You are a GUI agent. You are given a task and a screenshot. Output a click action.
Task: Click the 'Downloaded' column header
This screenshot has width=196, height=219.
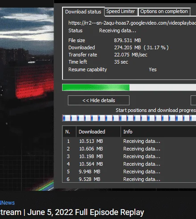coord(98,132)
